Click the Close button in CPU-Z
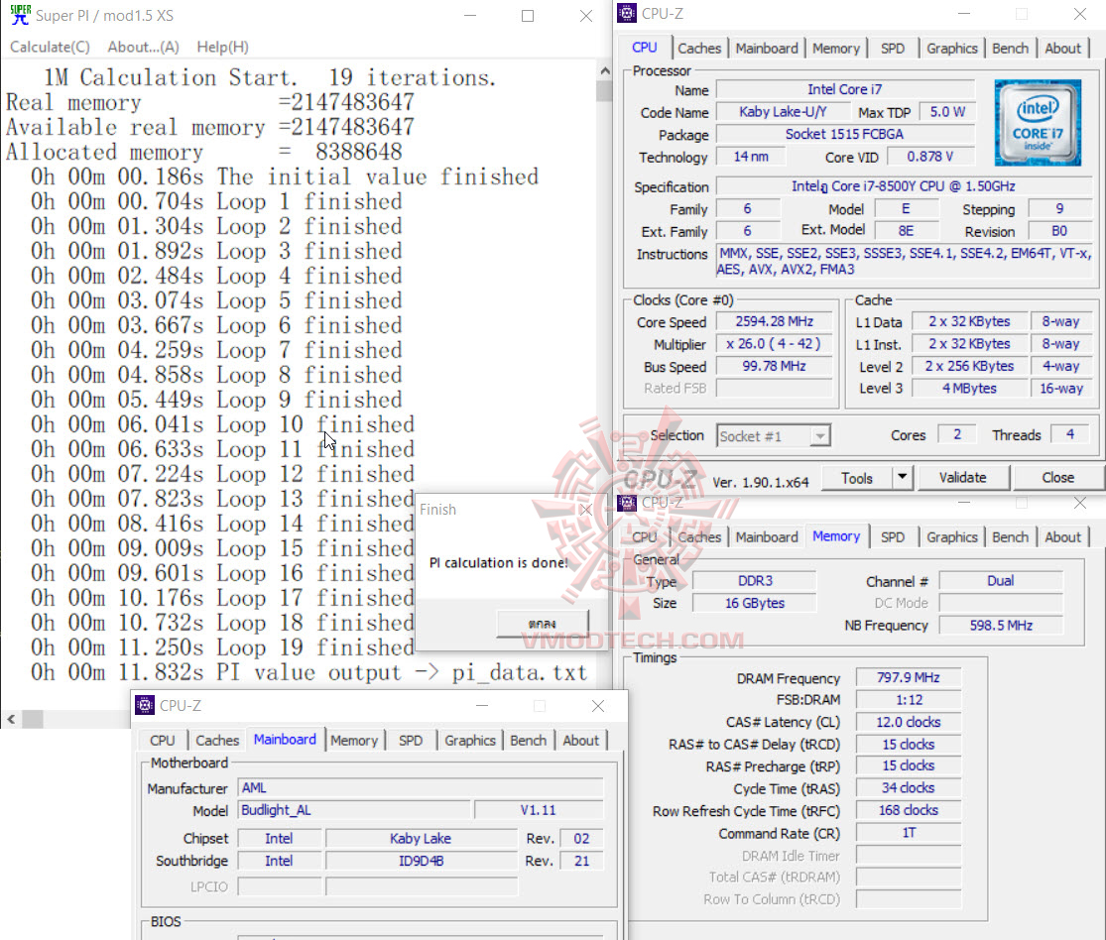 [x=1058, y=478]
